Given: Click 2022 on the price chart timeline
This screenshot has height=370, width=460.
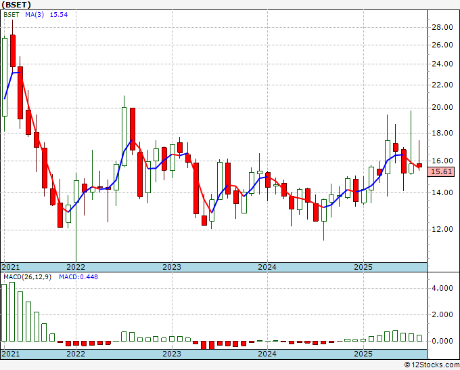Looking at the screenshot, I should (x=76, y=267).
